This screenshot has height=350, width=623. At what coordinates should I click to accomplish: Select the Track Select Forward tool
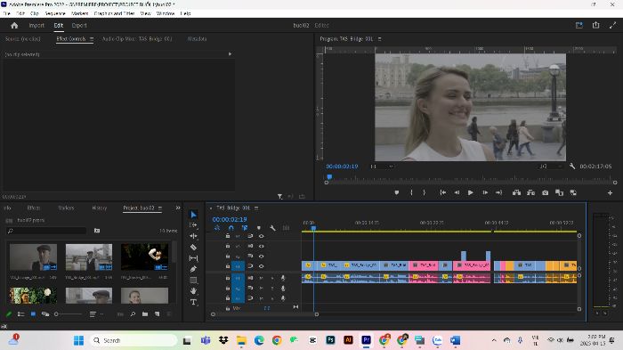(193, 225)
